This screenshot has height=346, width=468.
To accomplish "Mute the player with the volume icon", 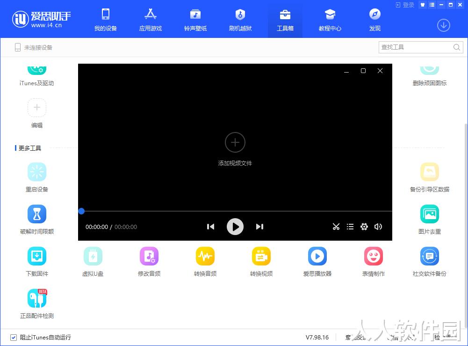I will coord(378,227).
